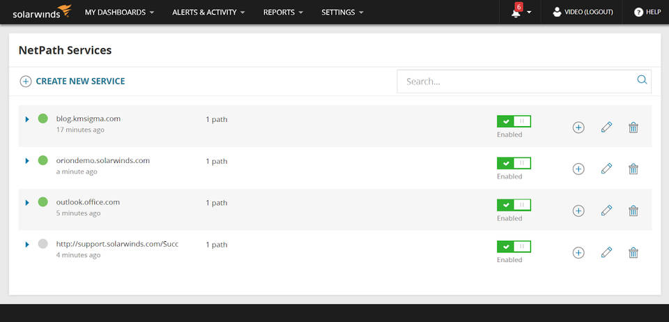669x322 pixels.
Task: Expand the oriondemo.solarwinds.com row arrow
Action: coord(27,161)
